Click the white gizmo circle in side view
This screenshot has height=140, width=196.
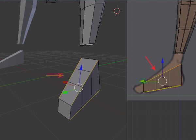pyautogui.click(x=162, y=81)
